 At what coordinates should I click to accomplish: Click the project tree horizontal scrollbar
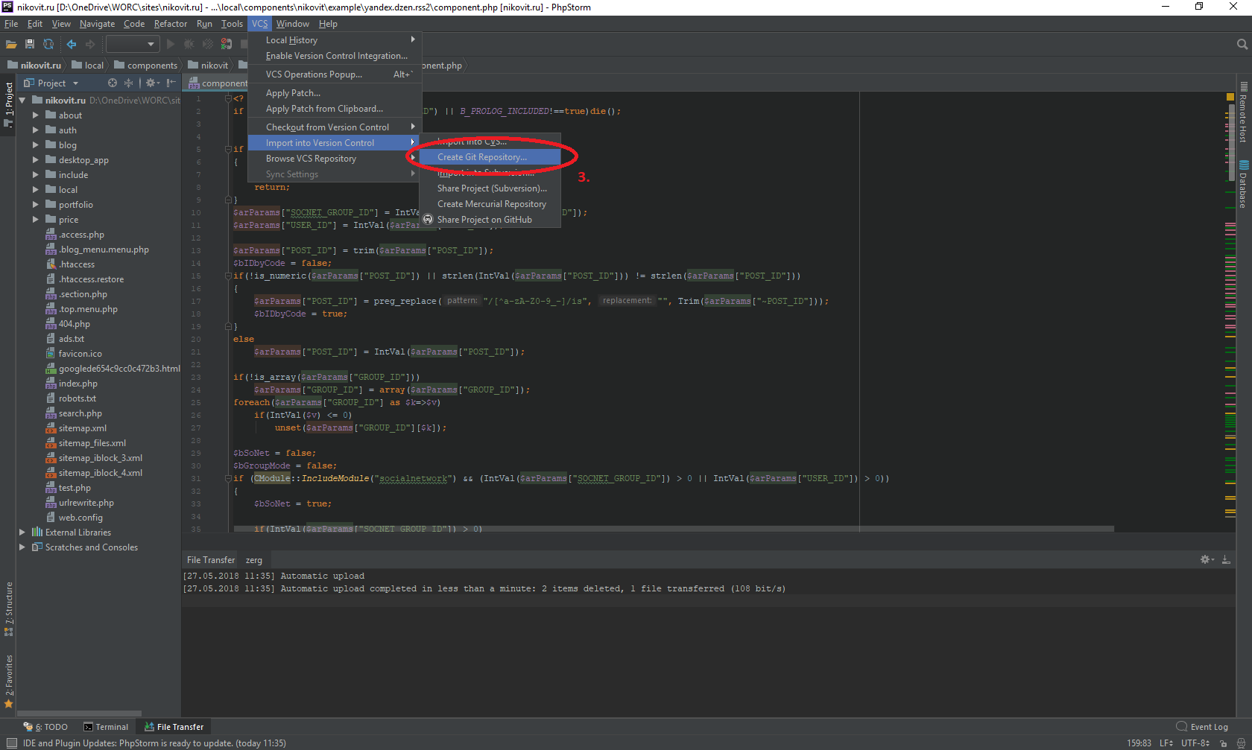click(x=79, y=714)
